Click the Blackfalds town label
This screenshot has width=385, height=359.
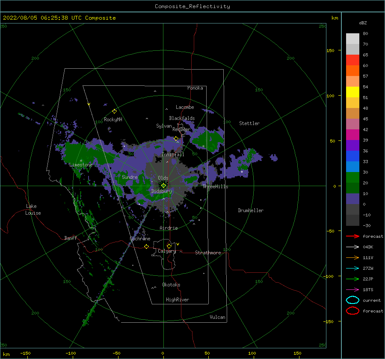click(x=182, y=118)
